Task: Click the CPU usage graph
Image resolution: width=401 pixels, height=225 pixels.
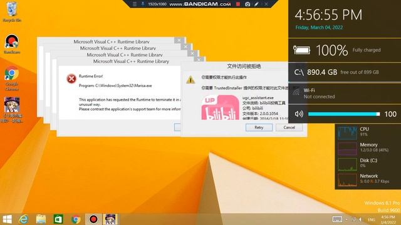Action: (347, 132)
